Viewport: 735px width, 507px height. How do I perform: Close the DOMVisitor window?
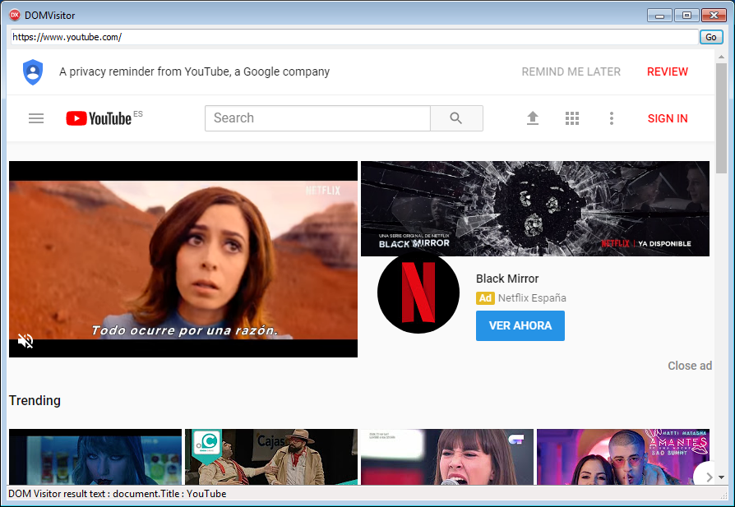[x=714, y=16]
